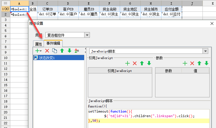This screenshot has height=128, width=216.
Task: Select column B header
Action: (x=33, y=3)
